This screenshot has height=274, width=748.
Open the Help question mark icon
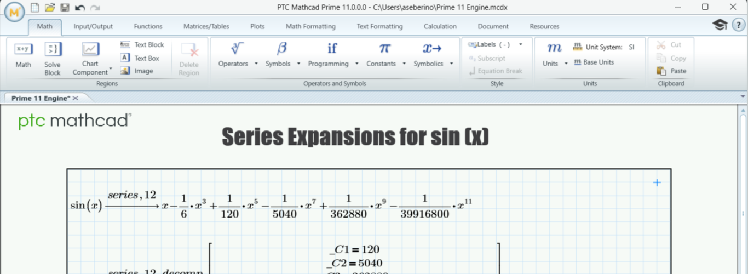(738, 25)
